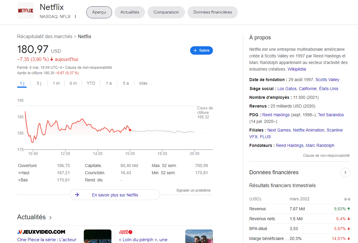Image resolution: width=358 pixels, height=243 pixels.
Task: Open the Netflix Animation link
Action: click(x=308, y=130)
